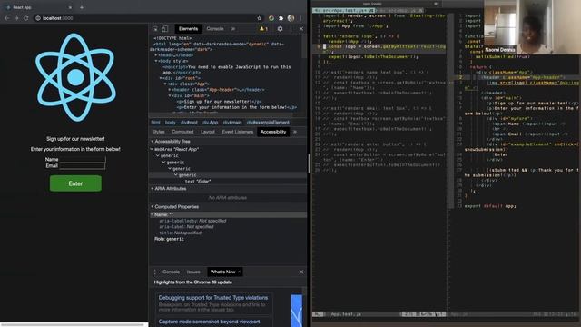Screen dimensions: 581x327
Task: Open the Layout pane tab
Action: point(208,132)
